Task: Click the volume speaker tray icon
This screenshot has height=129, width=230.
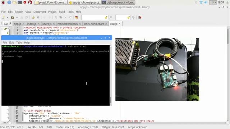Action: point(206,3)
